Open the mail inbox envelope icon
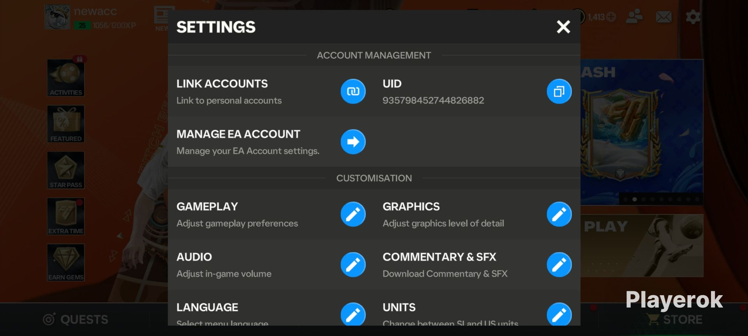Screen dimensions: 748x336 (x=663, y=17)
